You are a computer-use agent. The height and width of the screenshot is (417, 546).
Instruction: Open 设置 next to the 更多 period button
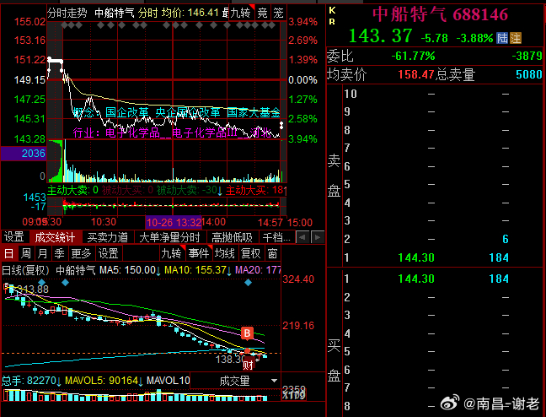pos(109,253)
